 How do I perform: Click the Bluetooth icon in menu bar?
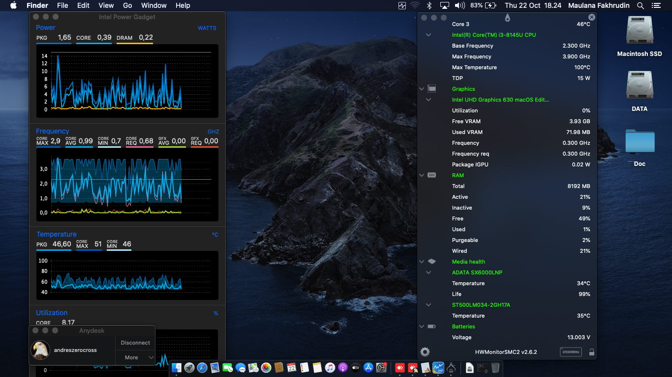click(x=429, y=5)
